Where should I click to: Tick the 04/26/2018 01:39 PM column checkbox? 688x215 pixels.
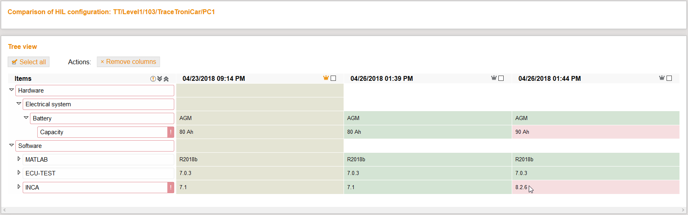(501, 78)
